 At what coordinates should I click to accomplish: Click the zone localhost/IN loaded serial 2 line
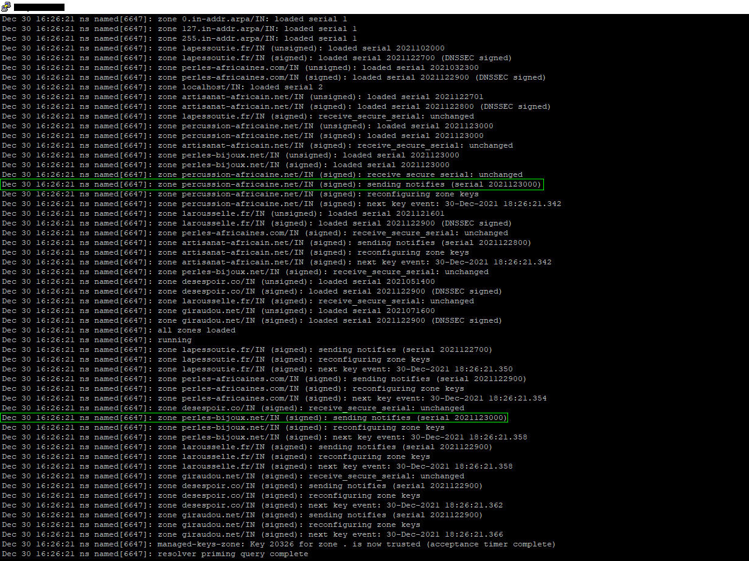point(162,87)
